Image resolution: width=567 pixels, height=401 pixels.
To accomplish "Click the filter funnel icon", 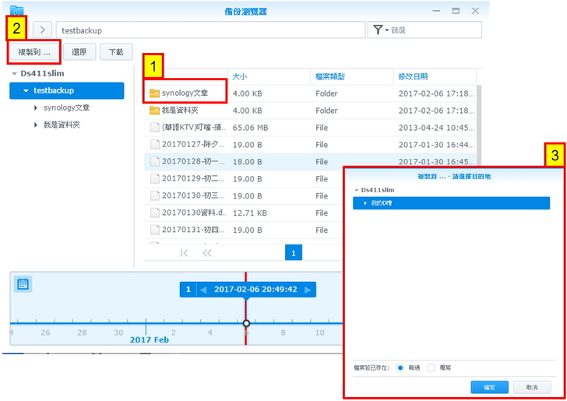I will (x=379, y=30).
